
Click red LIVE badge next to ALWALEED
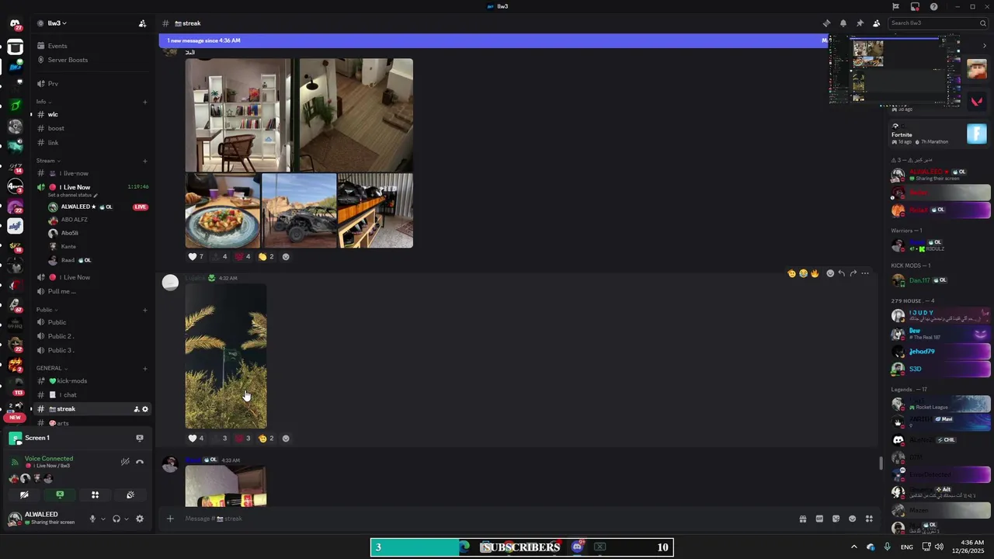[141, 207]
